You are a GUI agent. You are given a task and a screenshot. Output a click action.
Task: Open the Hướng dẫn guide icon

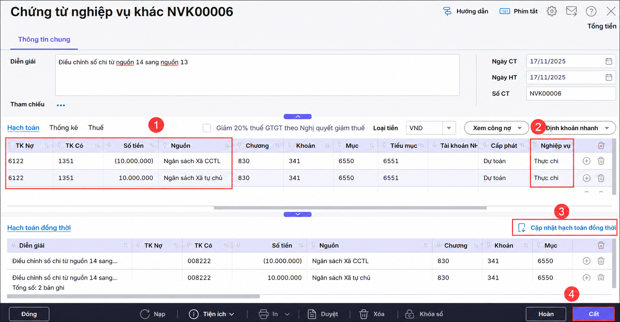click(x=447, y=11)
